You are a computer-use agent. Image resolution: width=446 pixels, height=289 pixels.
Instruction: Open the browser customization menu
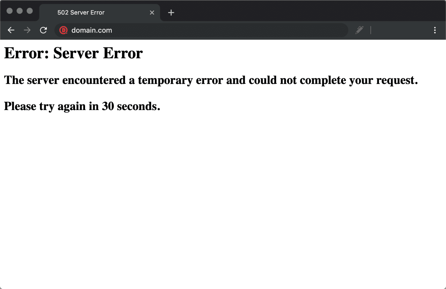(435, 30)
